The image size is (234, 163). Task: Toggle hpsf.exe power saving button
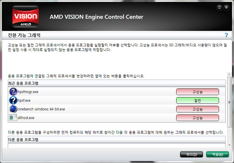pos(197,101)
